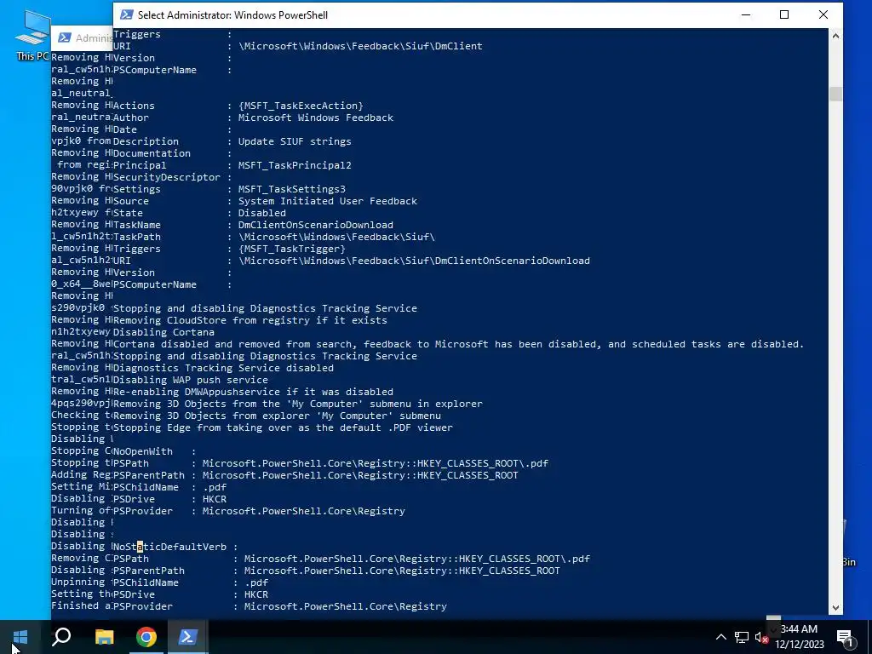Image resolution: width=872 pixels, height=654 pixels.
Task: Open This PC desktop icon
Action: click(32, 34)
